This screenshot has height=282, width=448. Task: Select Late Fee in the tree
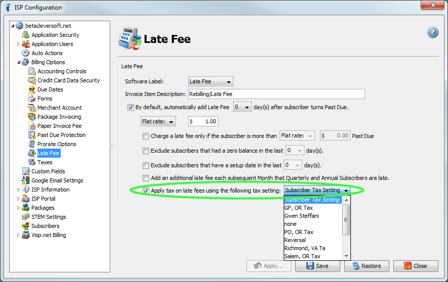pos(48,153)
